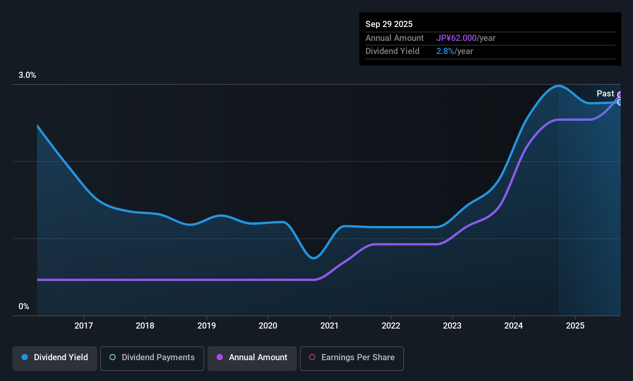Screen dimensions: 633x381
Task: Click the teal Dividend Payments circle icon
Action: tap(113, 357)
